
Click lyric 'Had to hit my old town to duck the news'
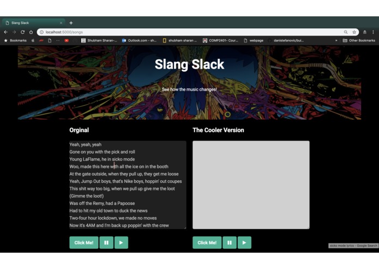coord(109,211)
